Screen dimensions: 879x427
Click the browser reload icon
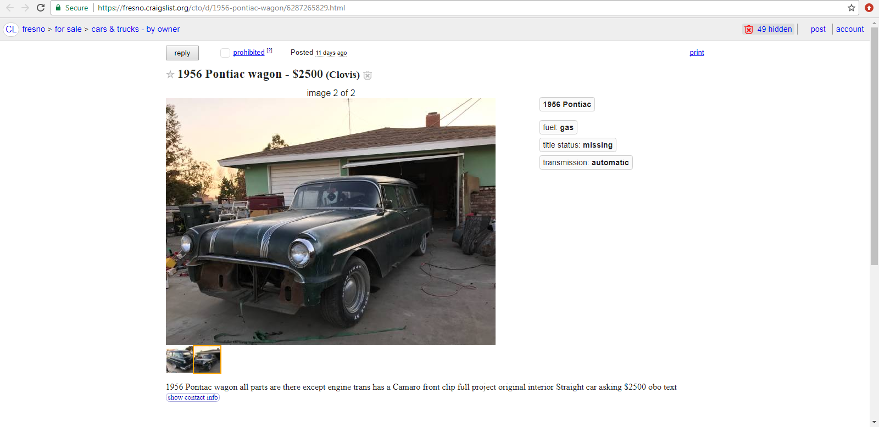click(41, 8)
